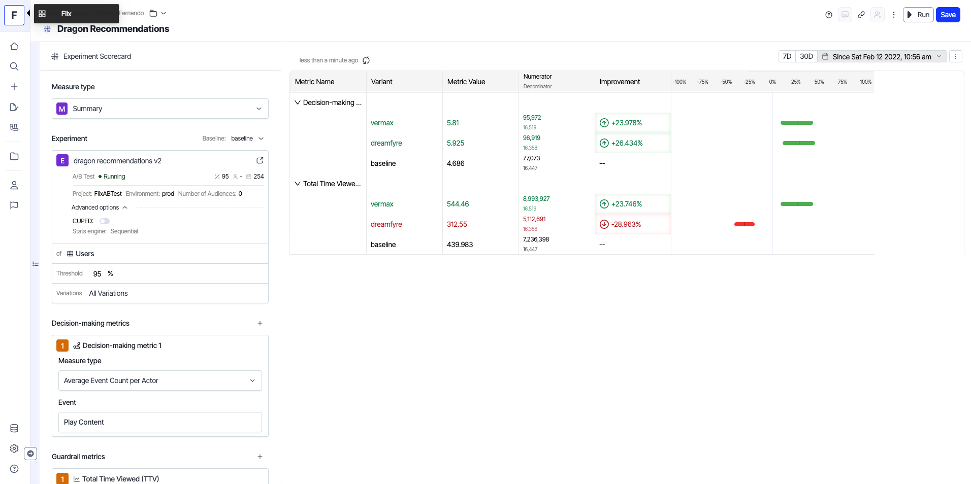Collapse the Decision-making metric row group
This screenshot has width=971, height=484.
pos(298,102)
